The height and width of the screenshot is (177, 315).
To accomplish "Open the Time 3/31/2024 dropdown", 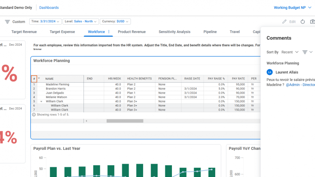I will [x=45, y=21].
